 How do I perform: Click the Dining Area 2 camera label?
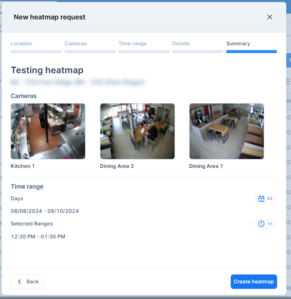click(x=117, y=166)
